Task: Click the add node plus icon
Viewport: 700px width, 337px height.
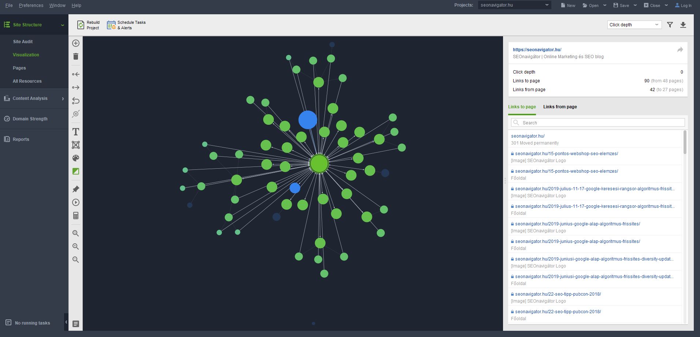Action: (x=76, y=43)
